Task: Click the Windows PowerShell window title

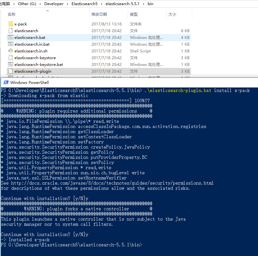Action: [x=30, y=82]
